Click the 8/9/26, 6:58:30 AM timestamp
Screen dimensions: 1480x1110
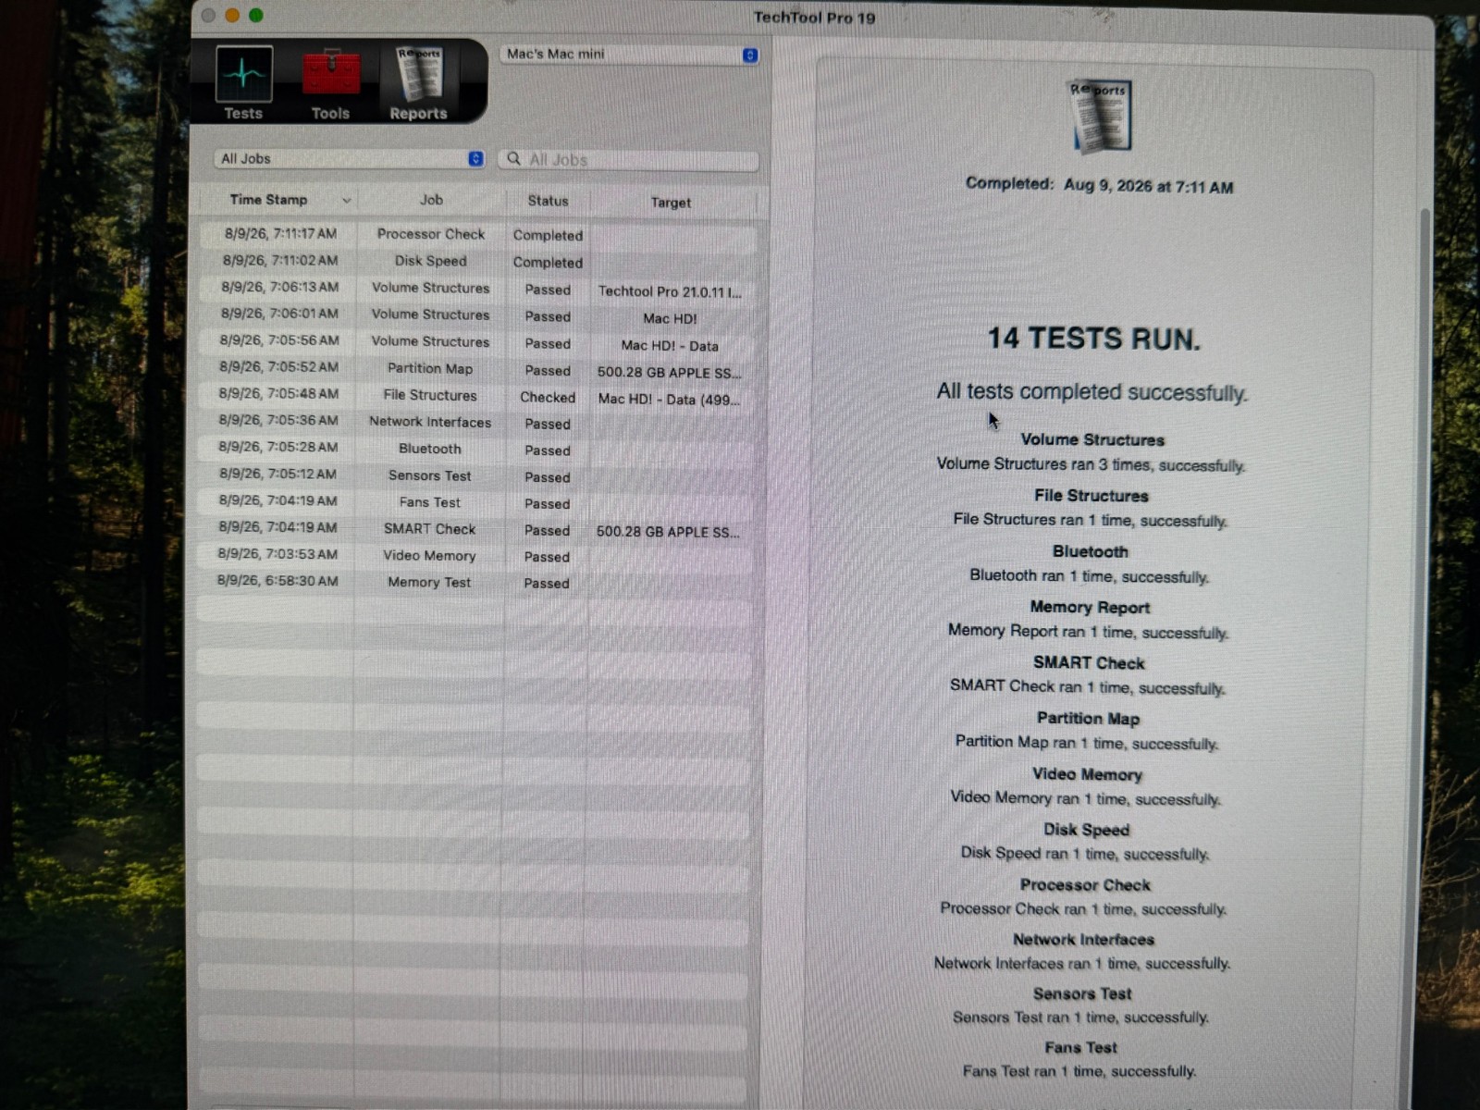(277, 581)
